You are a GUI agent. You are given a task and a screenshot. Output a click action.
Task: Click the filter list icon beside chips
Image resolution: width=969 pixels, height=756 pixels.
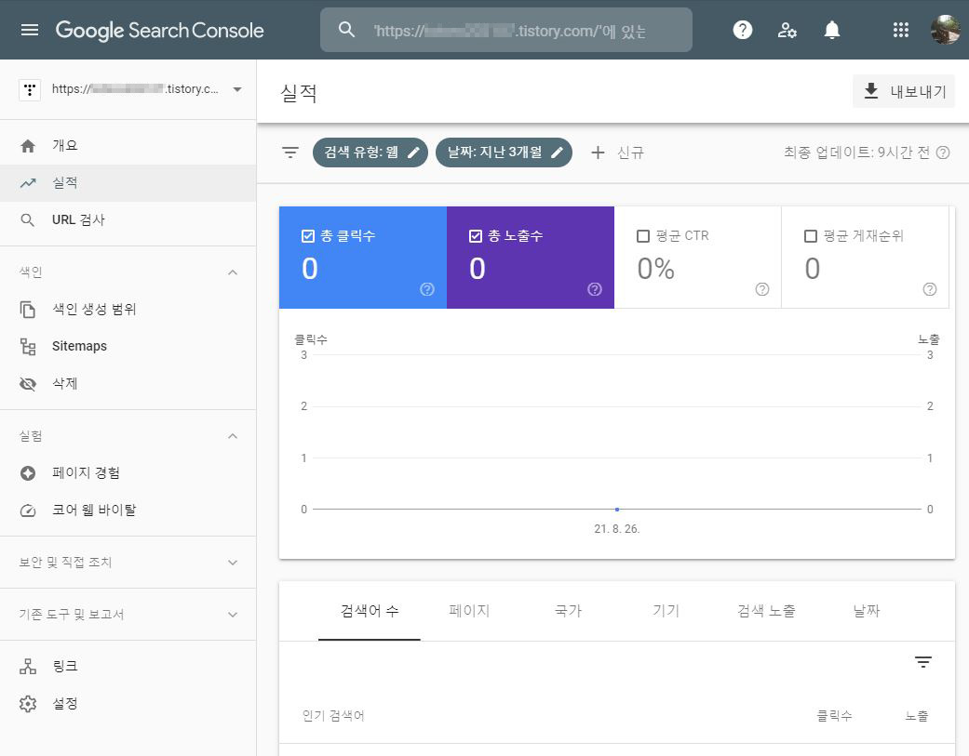[x=289, y=153]
